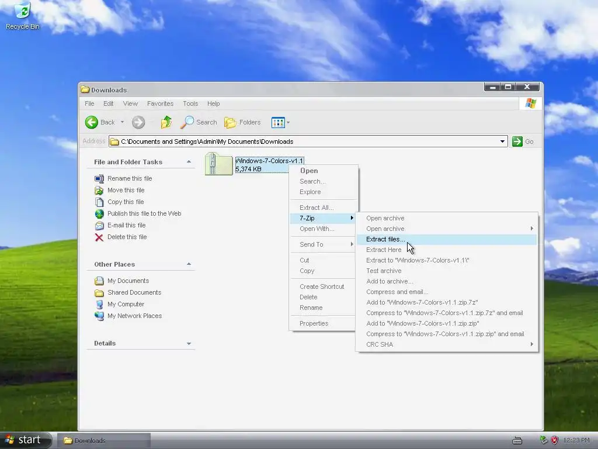Click the Windows flag logo in menu bar

click(530, 103)
